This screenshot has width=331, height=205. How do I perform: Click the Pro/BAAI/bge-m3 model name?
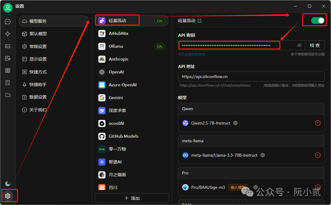pyautogui.click(x=208, y=187)
